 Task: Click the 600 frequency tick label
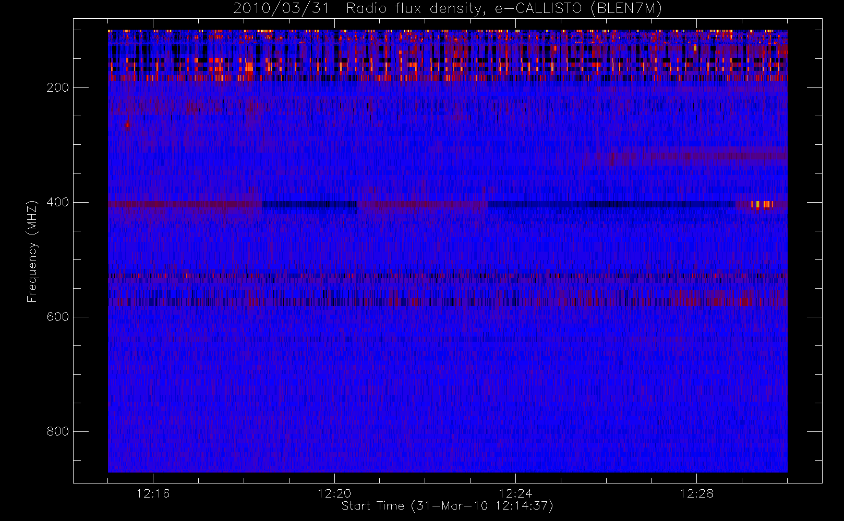(x=57, y=317)
